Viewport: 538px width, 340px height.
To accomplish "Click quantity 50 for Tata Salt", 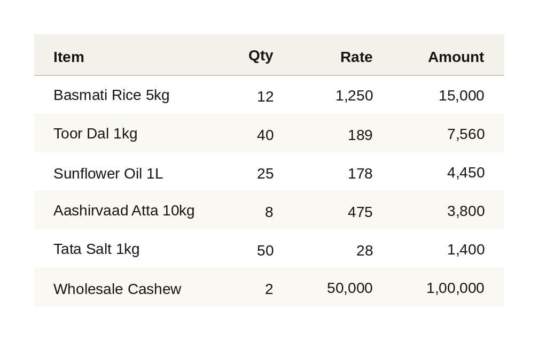I will click(265, 250).
